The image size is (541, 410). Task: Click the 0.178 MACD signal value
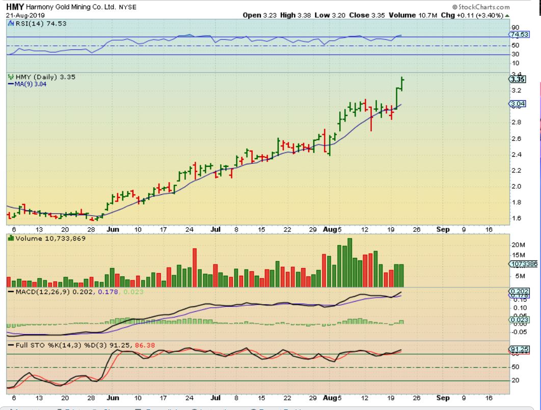[108, 292]
